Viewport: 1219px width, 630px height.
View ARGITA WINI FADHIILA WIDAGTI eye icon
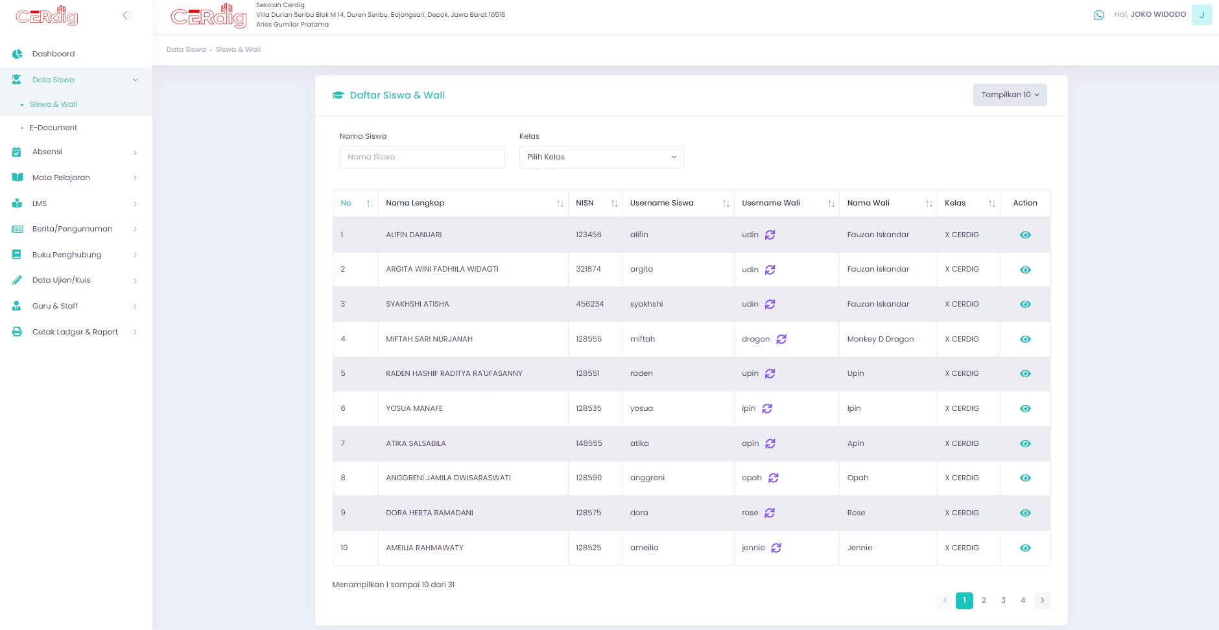[1025, 270]
